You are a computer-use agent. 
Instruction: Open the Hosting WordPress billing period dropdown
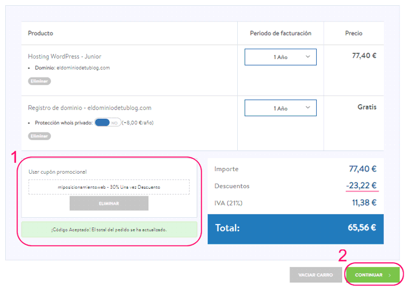coord(280,57)
